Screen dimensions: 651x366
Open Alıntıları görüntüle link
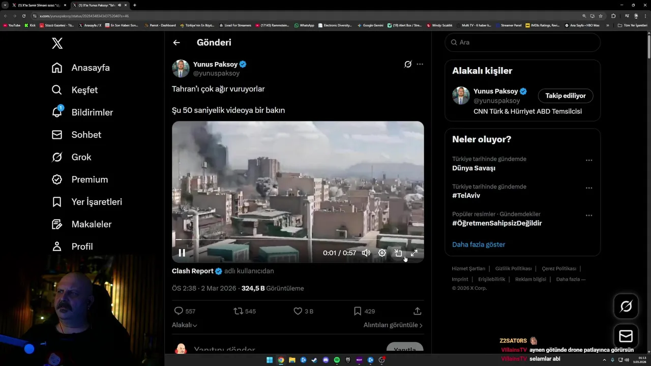coord(393,325)
